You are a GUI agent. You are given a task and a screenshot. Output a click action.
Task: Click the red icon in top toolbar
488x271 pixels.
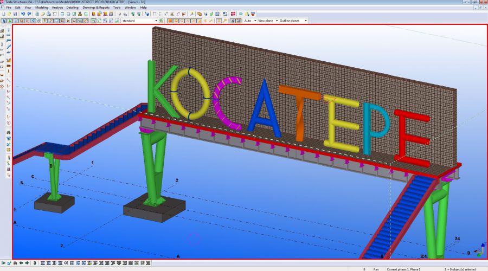tap(233, 14)
